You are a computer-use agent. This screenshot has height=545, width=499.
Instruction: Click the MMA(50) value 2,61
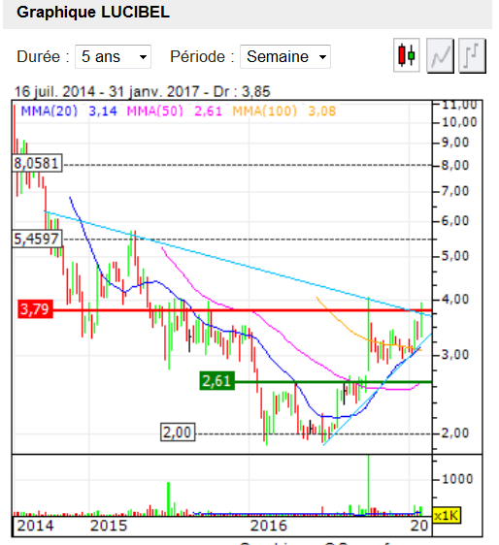click(x=208, y=112)
